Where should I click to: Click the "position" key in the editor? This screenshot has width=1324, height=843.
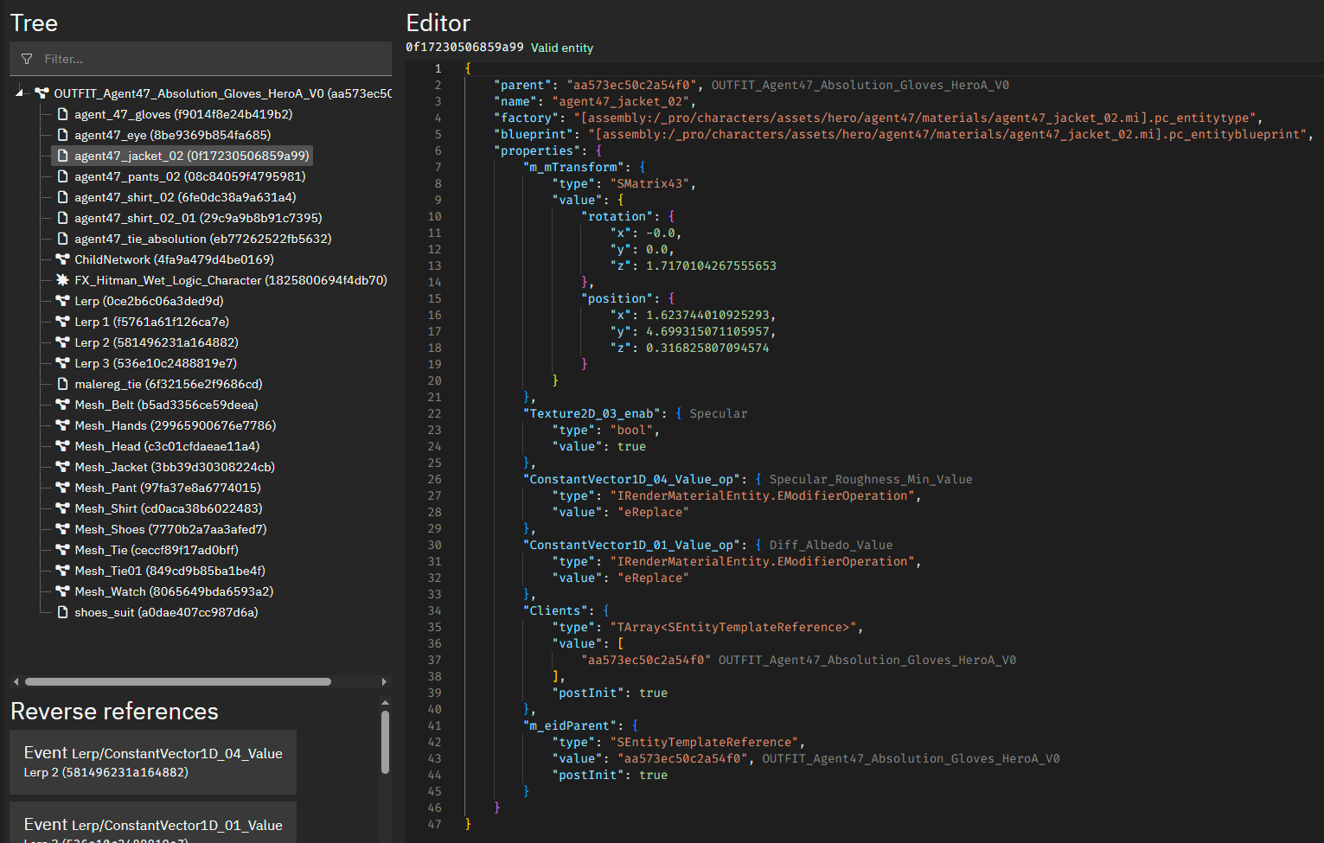(x=617, y=298)
